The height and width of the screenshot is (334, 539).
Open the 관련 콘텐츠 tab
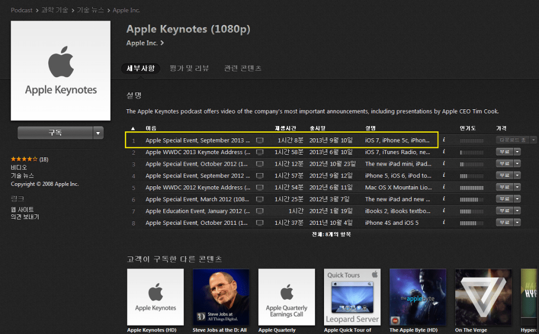tap(243, 68)
